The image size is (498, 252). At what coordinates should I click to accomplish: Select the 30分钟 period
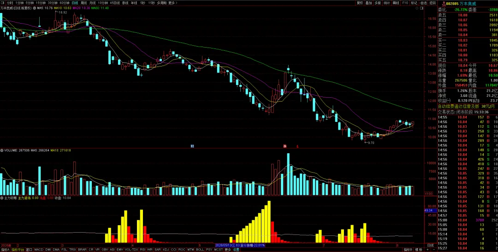click(x=53, y=3)
